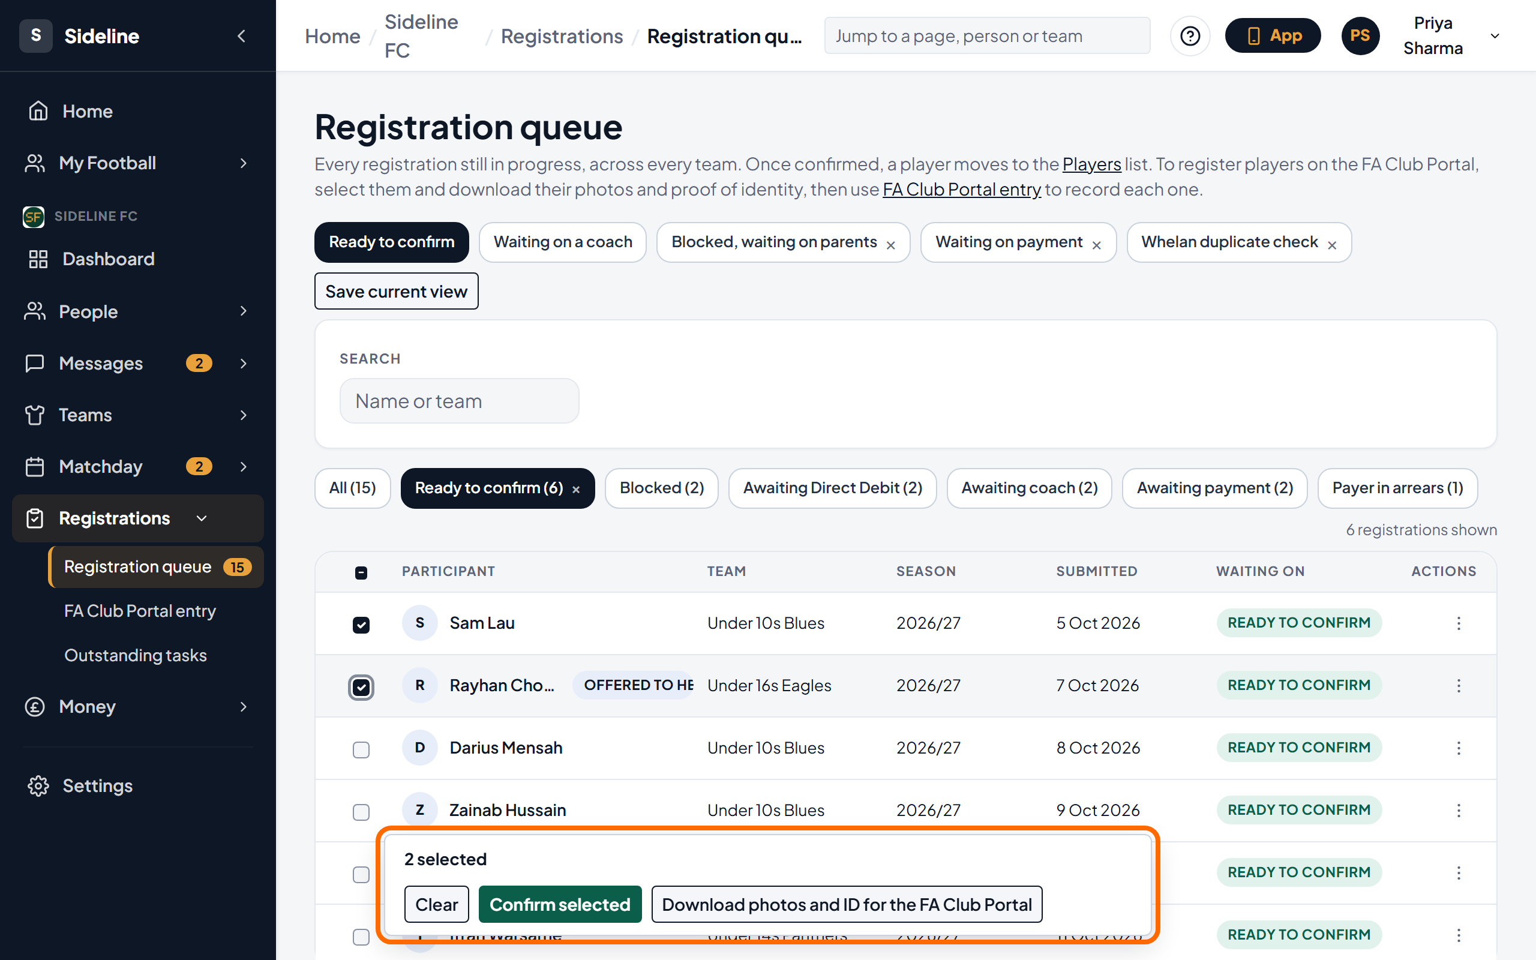Image resolution: width=1536 pixels, height=960 pixels.
Task: Delete the Whelan duplicate check view
Action: (x=1331, y=245)
